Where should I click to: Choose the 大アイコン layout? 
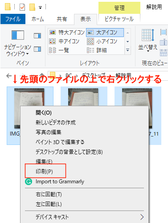(x=105, y=33)
